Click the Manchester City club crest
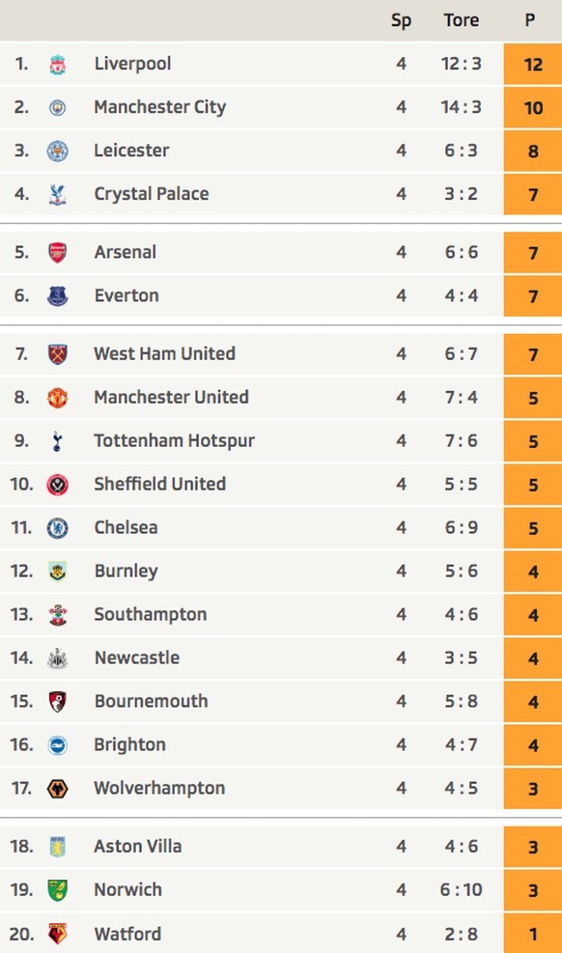562x953 pixels. (x=58, y=107)
